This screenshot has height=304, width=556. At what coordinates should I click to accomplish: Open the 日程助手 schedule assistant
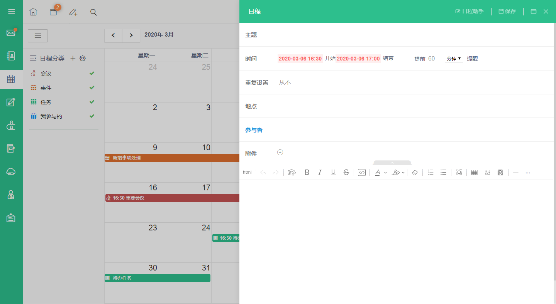pyautogui.click(x=470, y=12)
